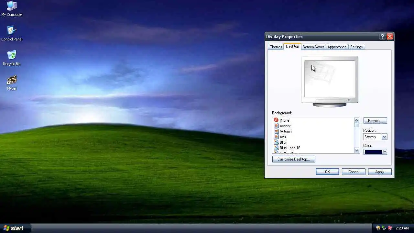Open the Start menu
Image resolution: width=414 pixels, height=233 pixels.
click(x=15, y=228)
